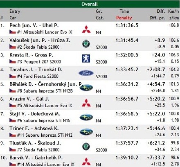
Task: Click the Mitsubishi logo in Barvík V.'s row
Action: (x=86, y=162)
